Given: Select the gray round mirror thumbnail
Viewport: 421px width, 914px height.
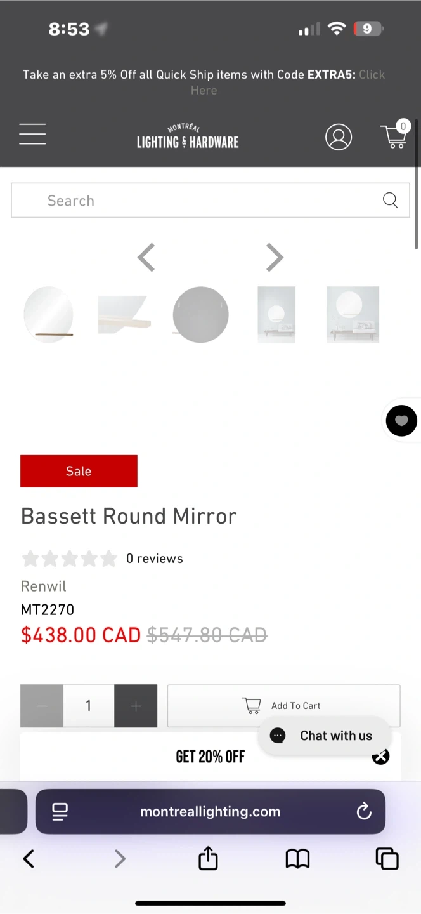Looking at the screenshot, I should (200, 315).
